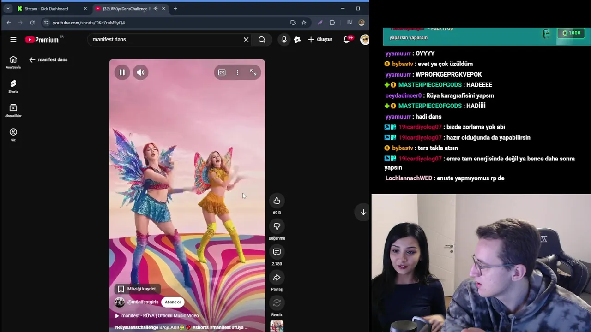The width and height of the screenshot is (591, 332).
Task: Click the magnifier search button
Action: point(262,40)
